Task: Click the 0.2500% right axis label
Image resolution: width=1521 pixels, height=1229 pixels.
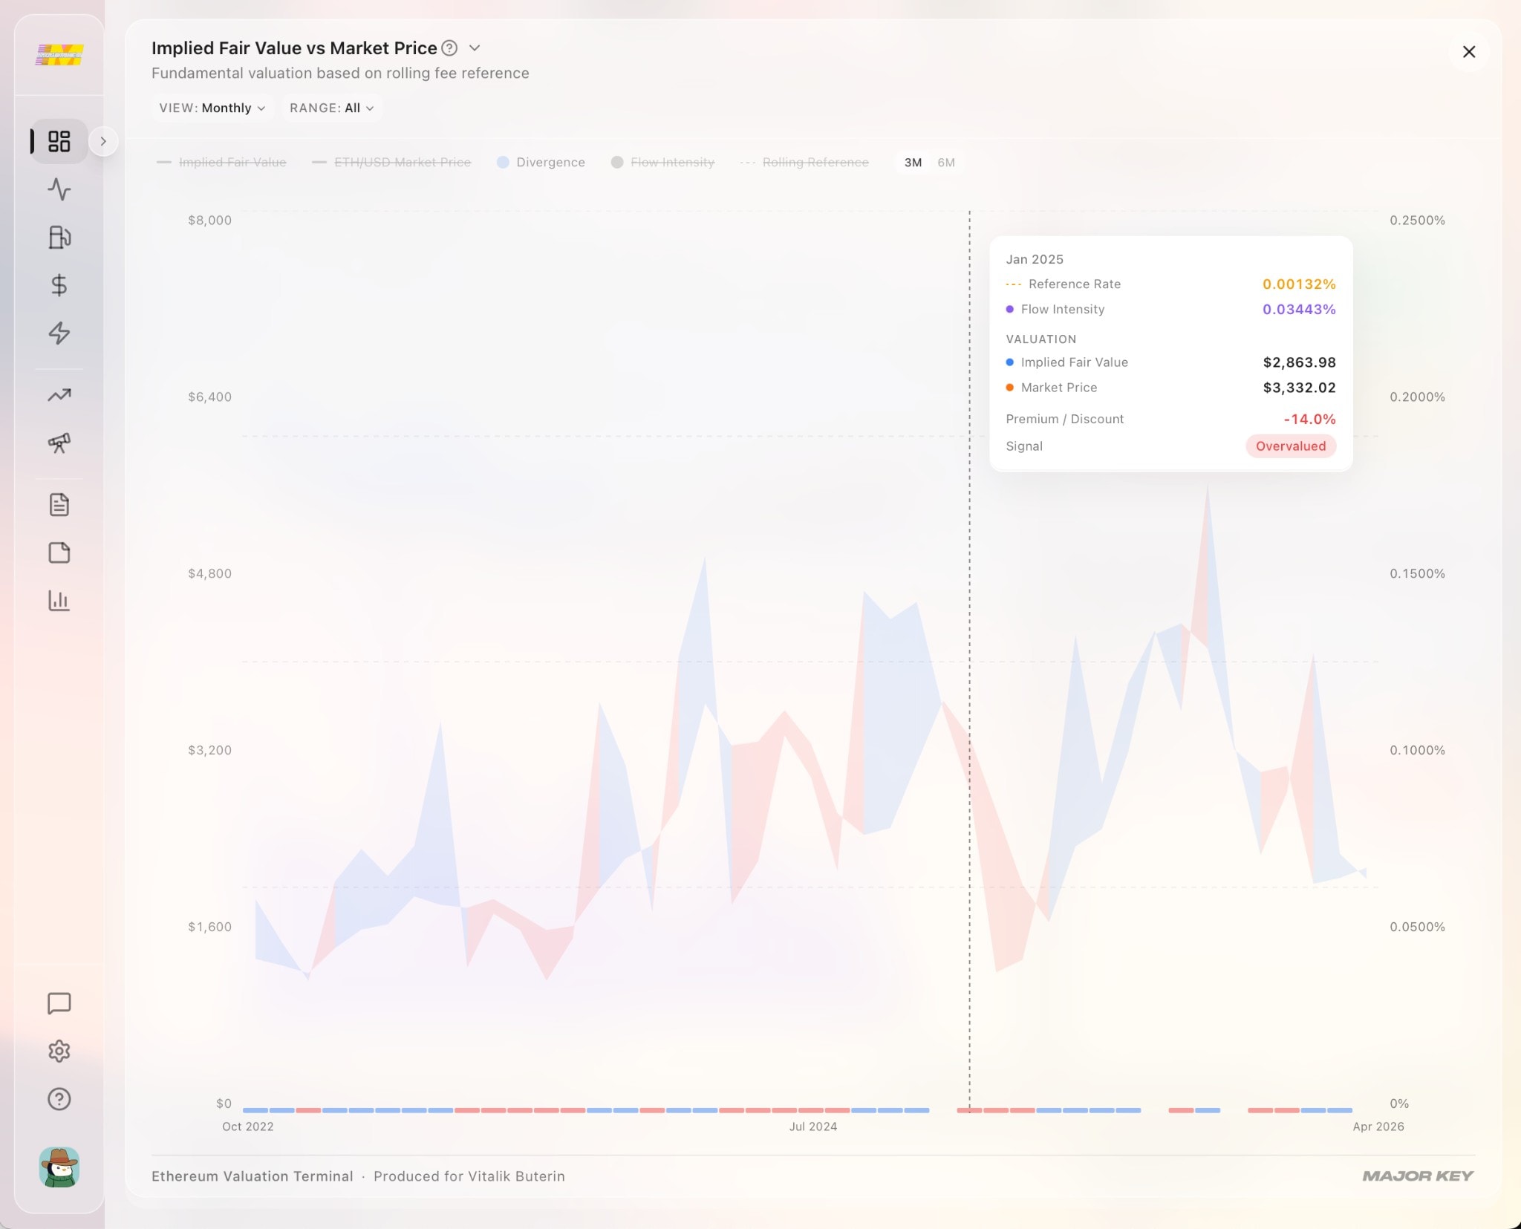Action: coord(1417,221)
